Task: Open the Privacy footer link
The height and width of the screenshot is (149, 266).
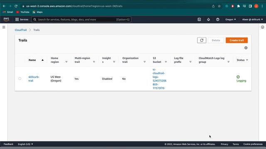Action: click(224, 144)
